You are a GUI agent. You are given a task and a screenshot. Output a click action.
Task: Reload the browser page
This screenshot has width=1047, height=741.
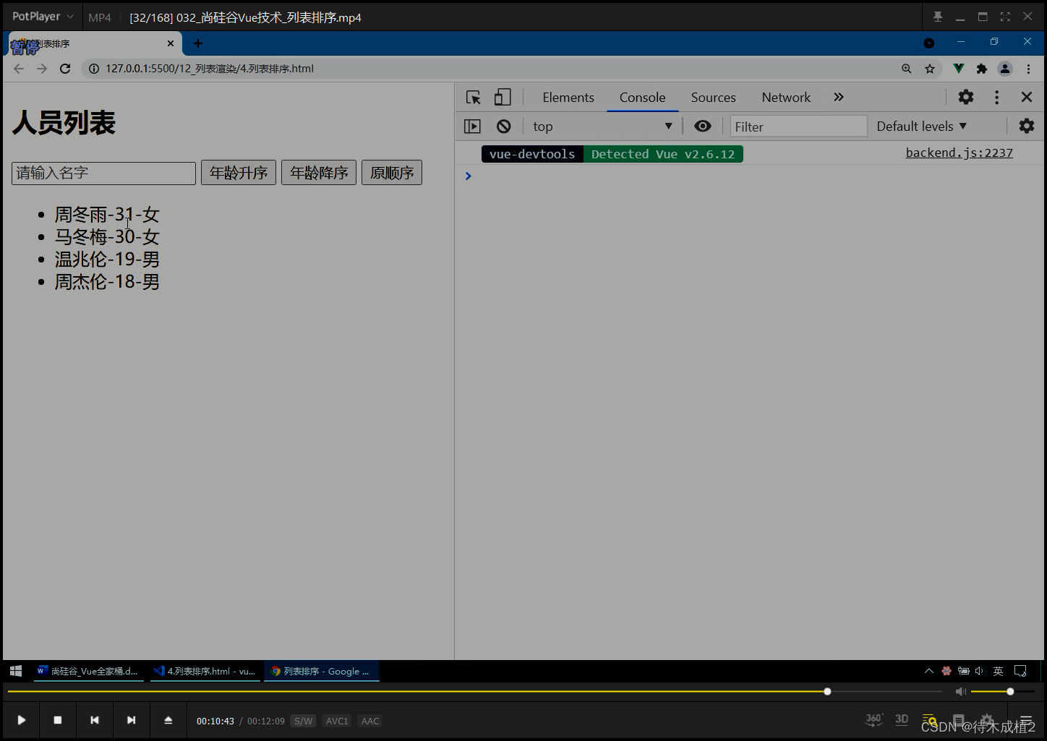(65, 69)
